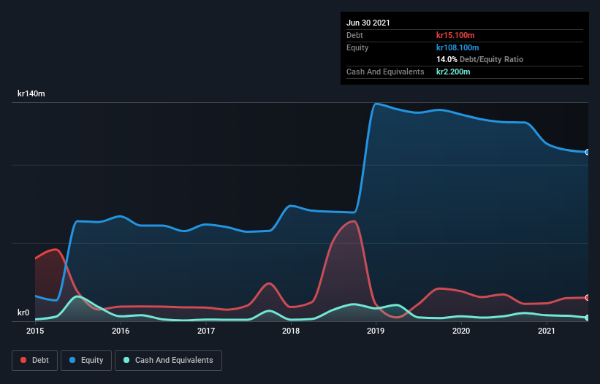Click the 2020 x-axis label
The width and height of the screenshot is (600, 384).
point(461,331)
